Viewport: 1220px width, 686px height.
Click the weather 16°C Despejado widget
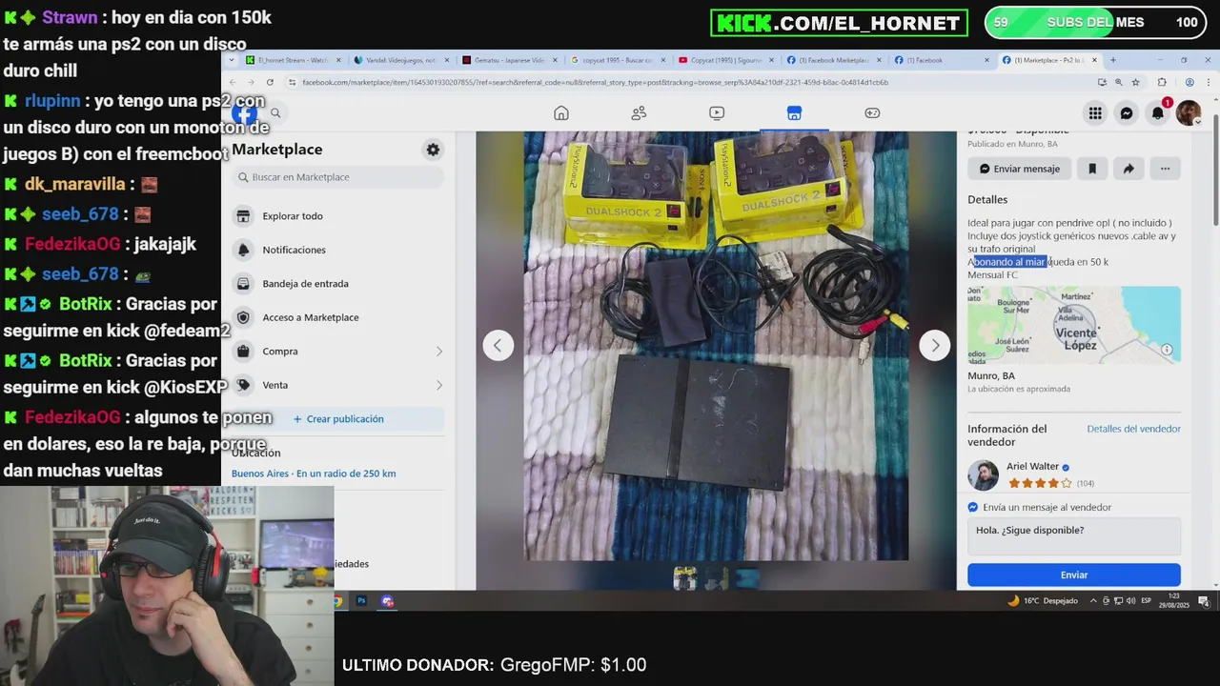[1044, 601]
